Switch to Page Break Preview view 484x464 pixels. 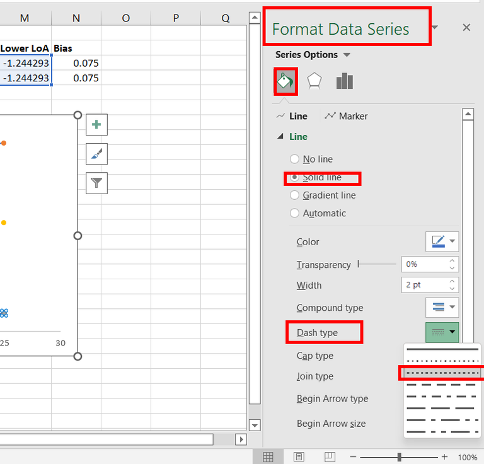330,457
